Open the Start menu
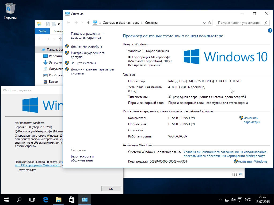 coord(6,200)
